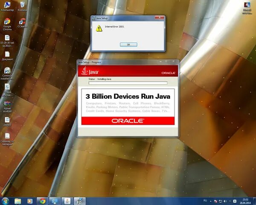Click '3 Billion Devices Run Java' headline
256x205 pixels.
point(128,96)
